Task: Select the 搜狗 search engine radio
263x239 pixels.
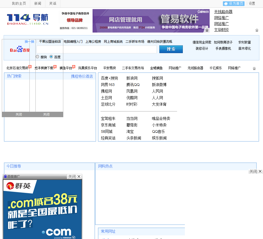Action: (37, 57)
